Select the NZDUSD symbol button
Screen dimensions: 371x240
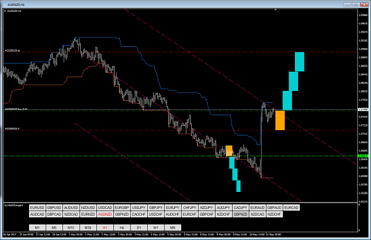[88, 207]
